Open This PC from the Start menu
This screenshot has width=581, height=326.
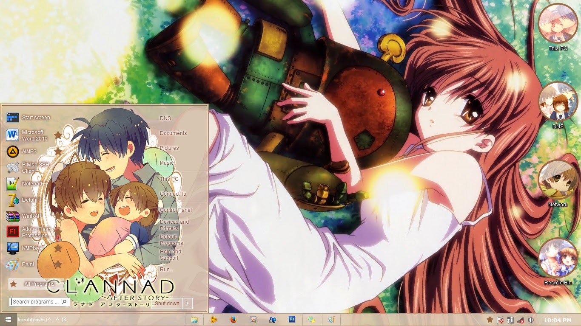[169, 179]
